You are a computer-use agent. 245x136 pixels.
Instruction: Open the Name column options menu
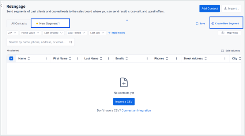coord(46,58)
